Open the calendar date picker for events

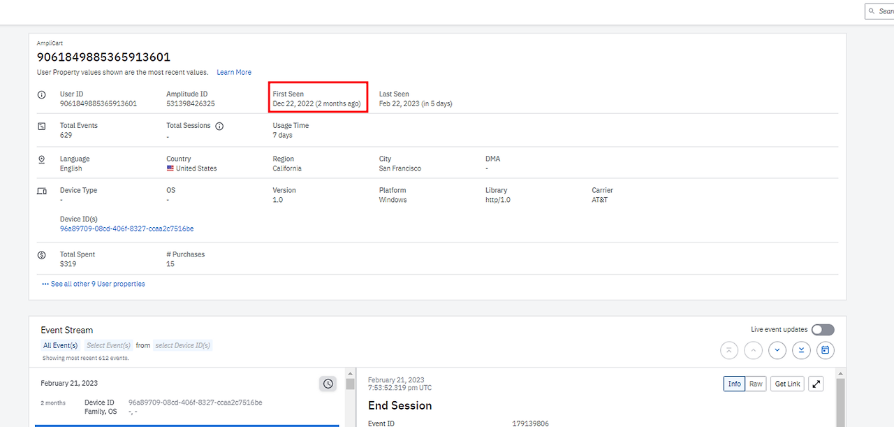click(x=826, y=350)
